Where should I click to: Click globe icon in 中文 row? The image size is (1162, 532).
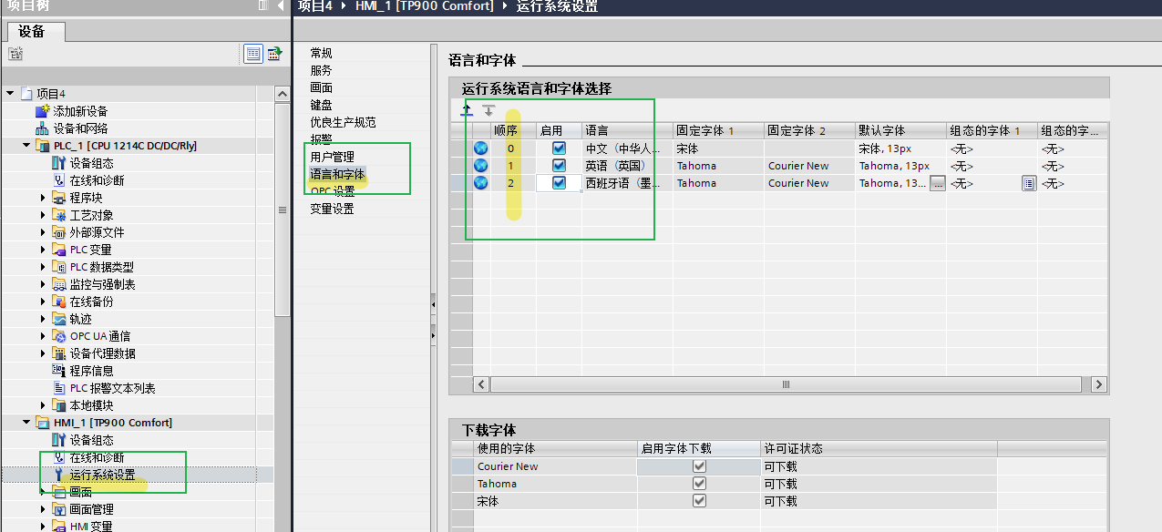tap(481, 148)
